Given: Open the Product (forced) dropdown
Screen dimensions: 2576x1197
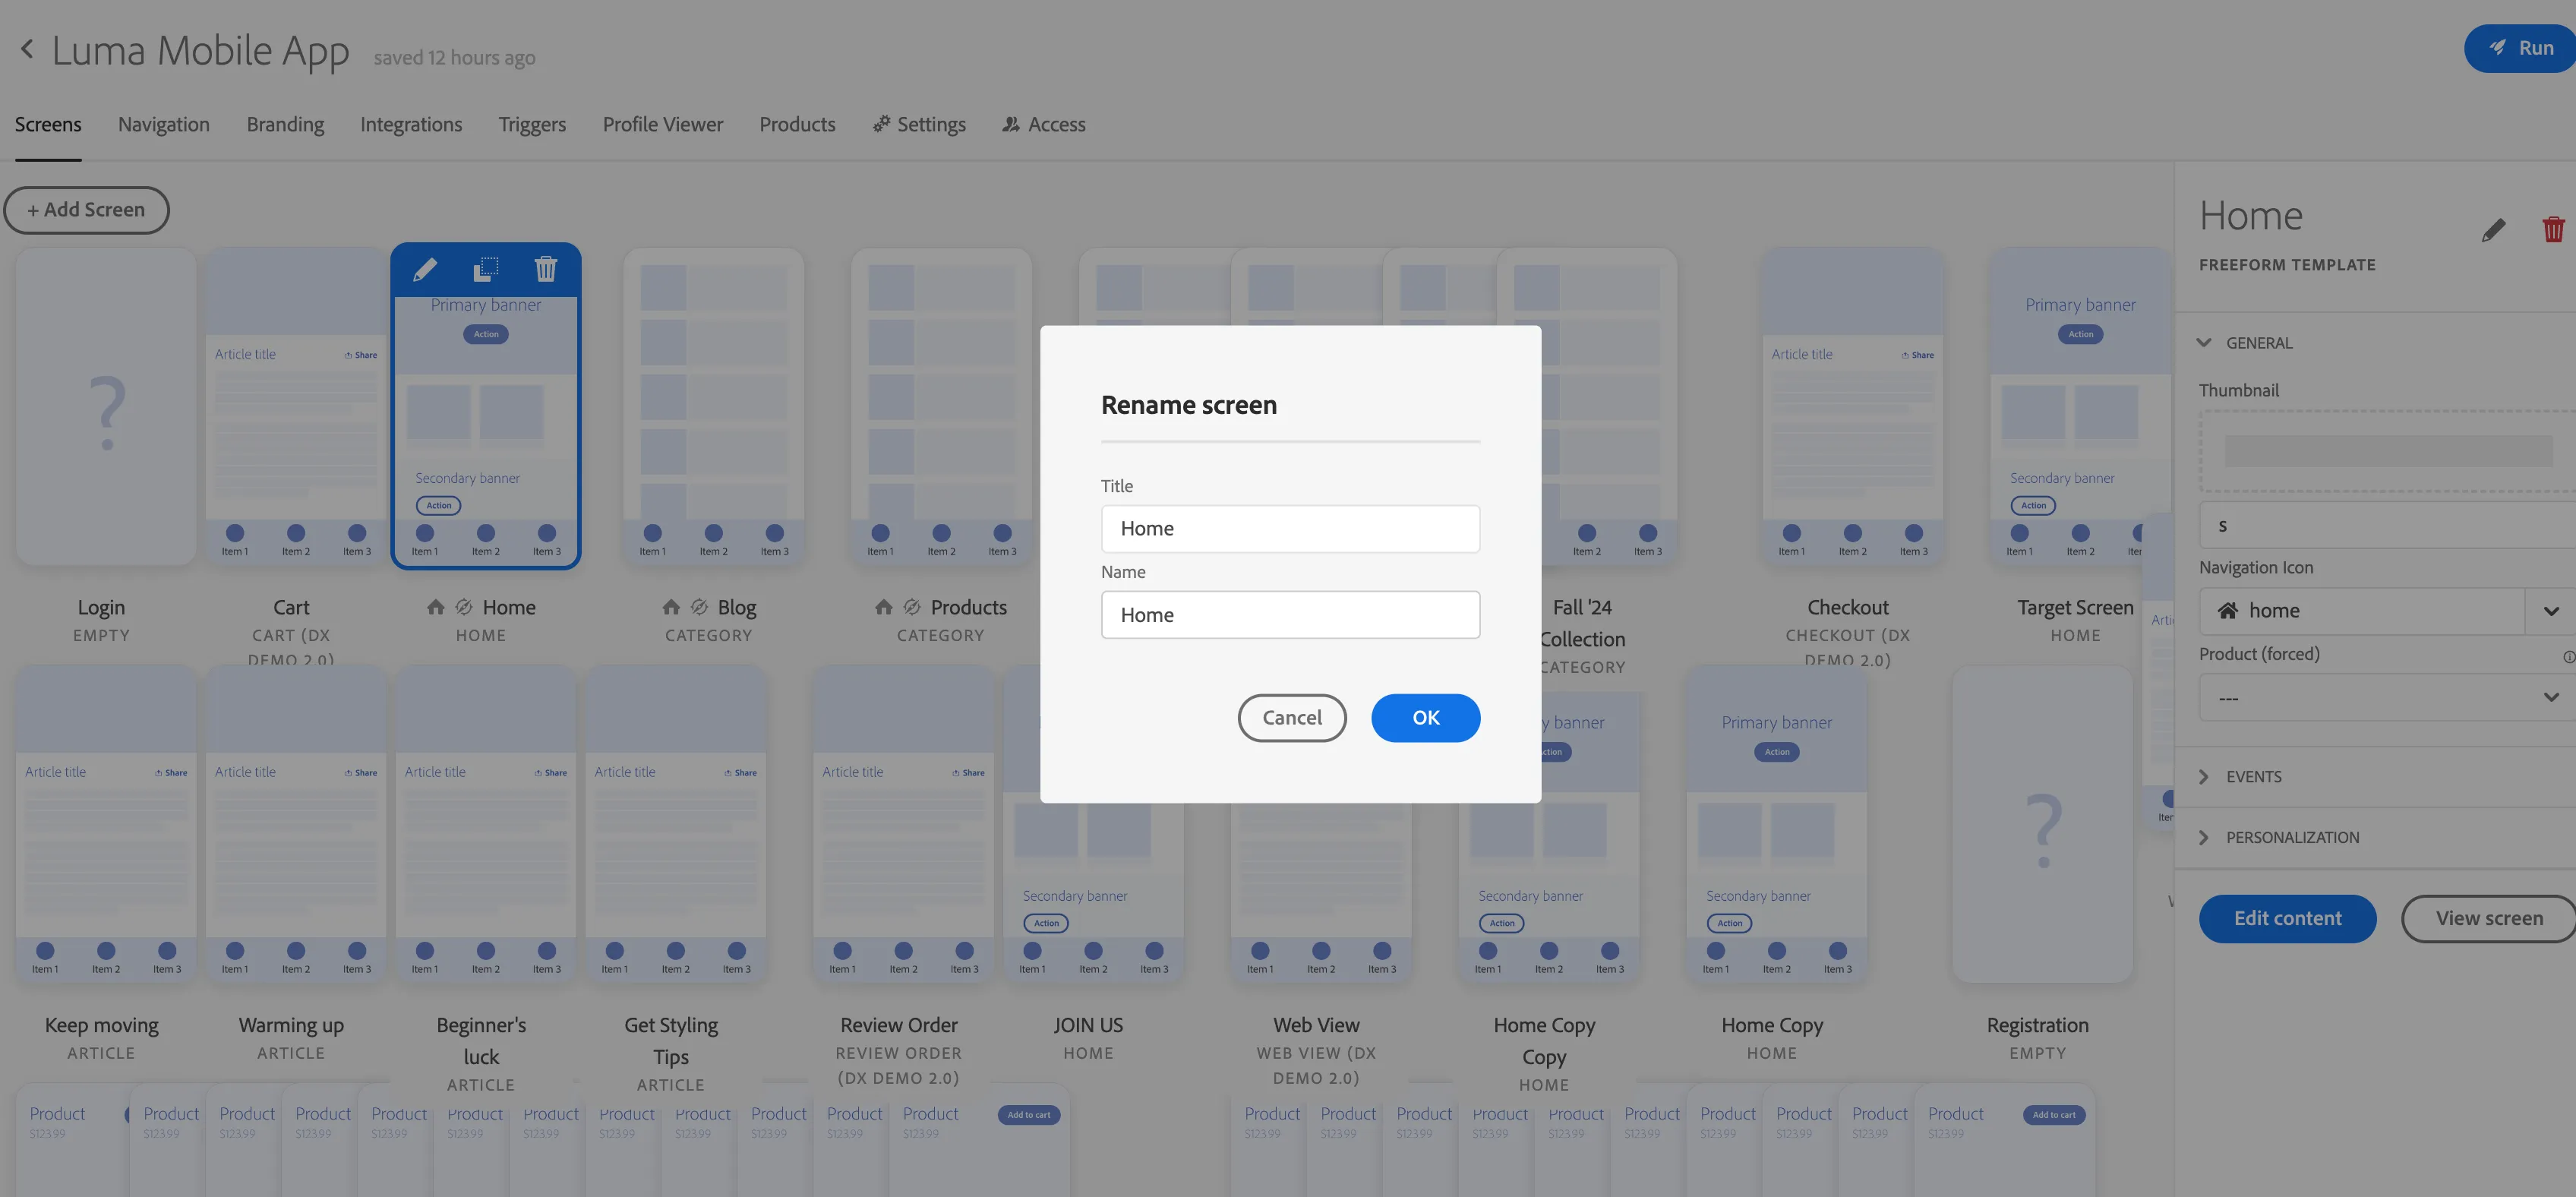Looking at the screenshot, I should click(2386, 697).
